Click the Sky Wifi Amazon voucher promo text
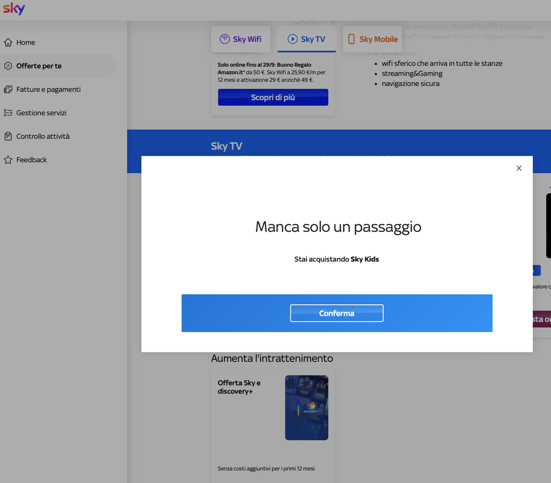The image size is (551, 483). click(272, 72)
